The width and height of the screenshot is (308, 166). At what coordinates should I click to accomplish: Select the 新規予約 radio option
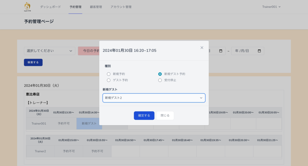pos(109,74)
